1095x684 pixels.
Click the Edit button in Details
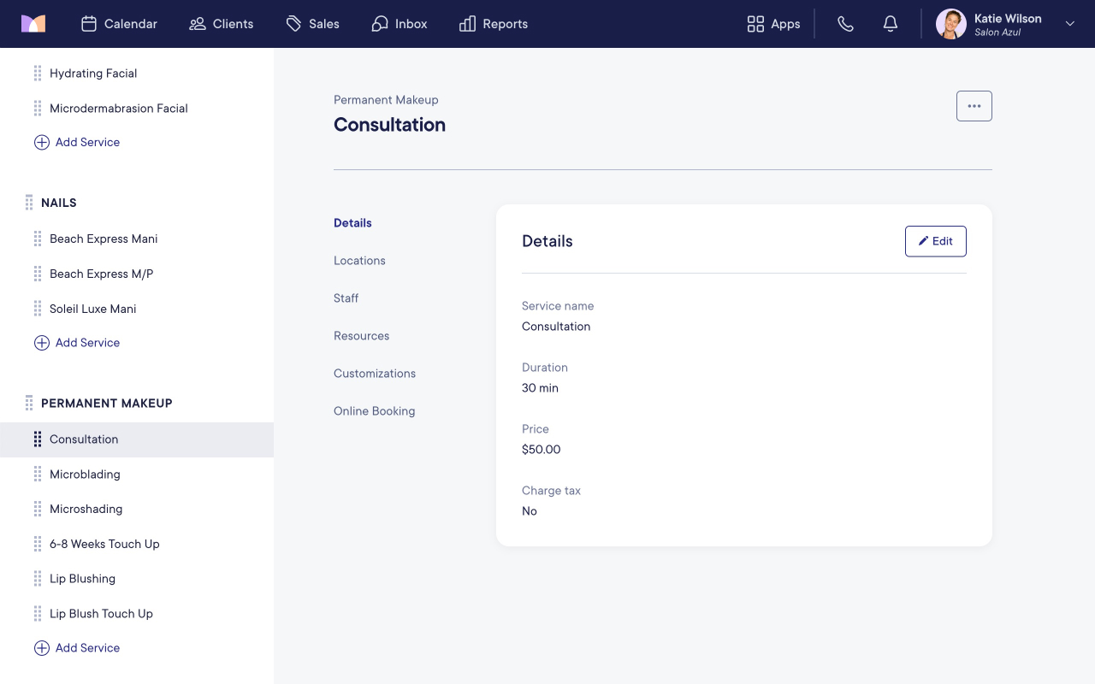[936, 241]
